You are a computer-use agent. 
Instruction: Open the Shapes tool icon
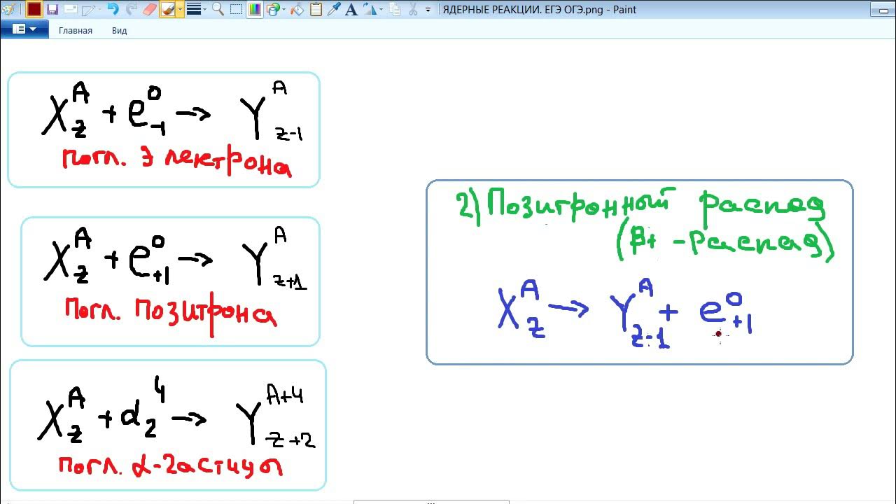coord(273,10)
